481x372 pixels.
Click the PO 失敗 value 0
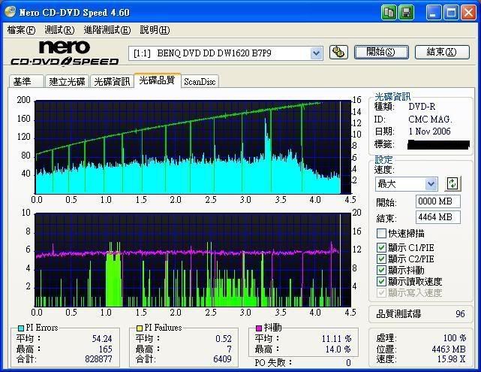[348, 363]
